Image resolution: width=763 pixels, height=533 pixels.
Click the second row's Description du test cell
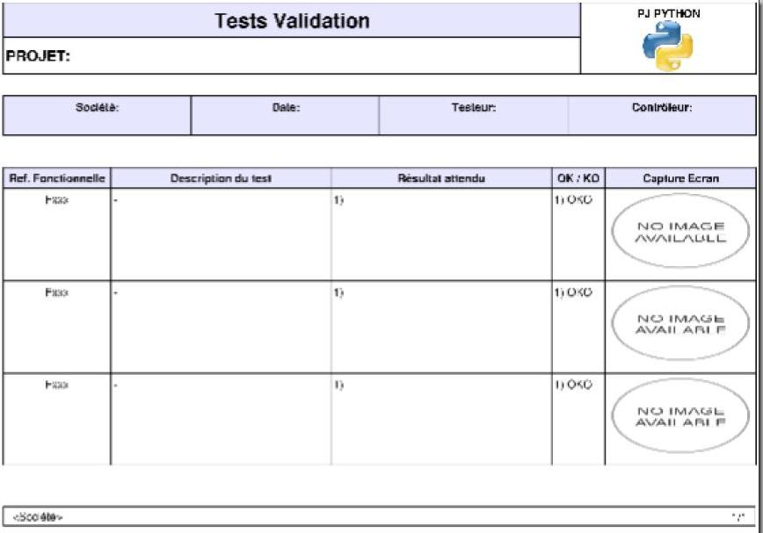221,327
